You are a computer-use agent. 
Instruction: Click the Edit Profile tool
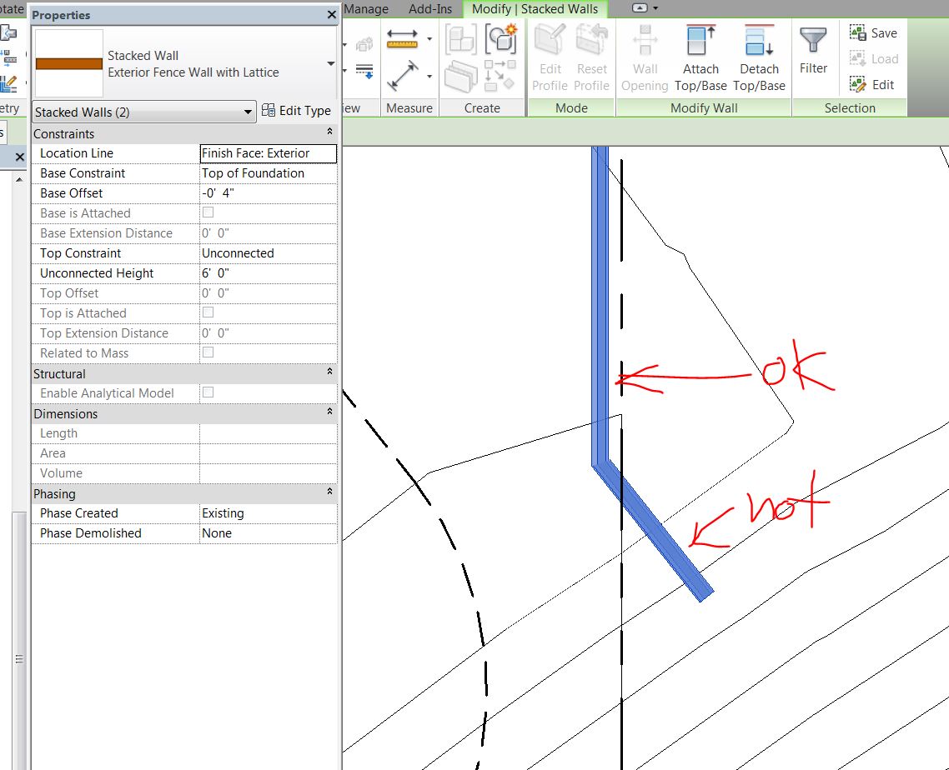550,58
